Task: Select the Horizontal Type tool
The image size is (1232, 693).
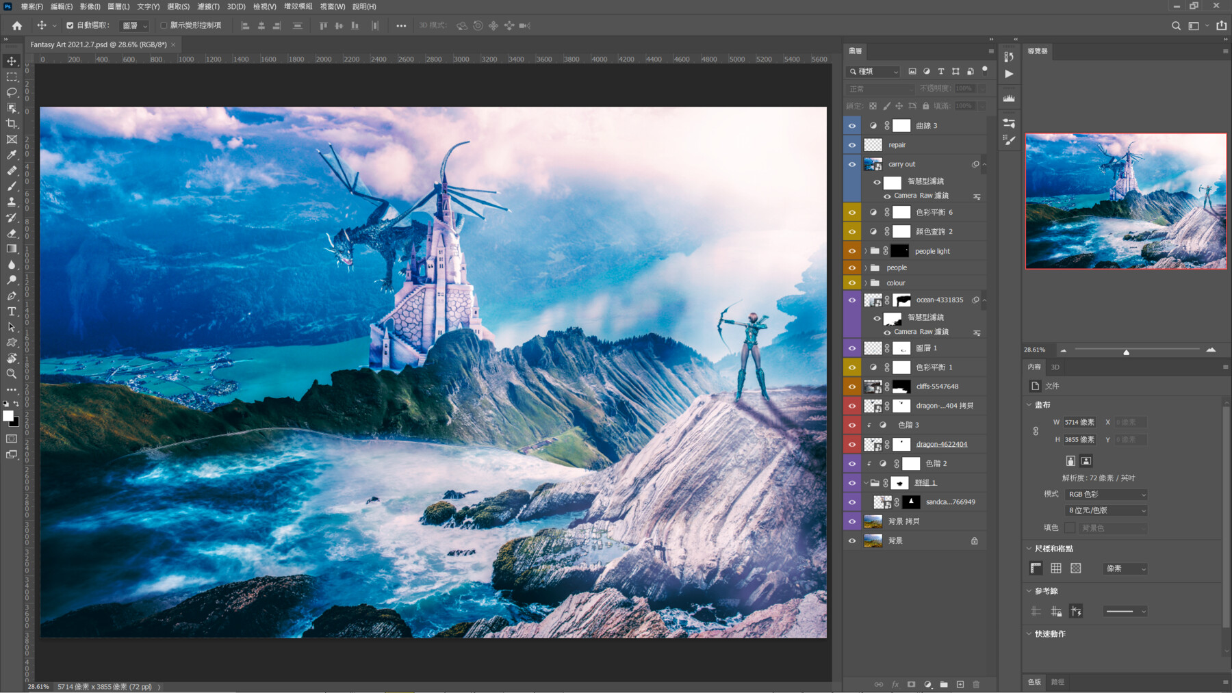Action: coord(11,311)
